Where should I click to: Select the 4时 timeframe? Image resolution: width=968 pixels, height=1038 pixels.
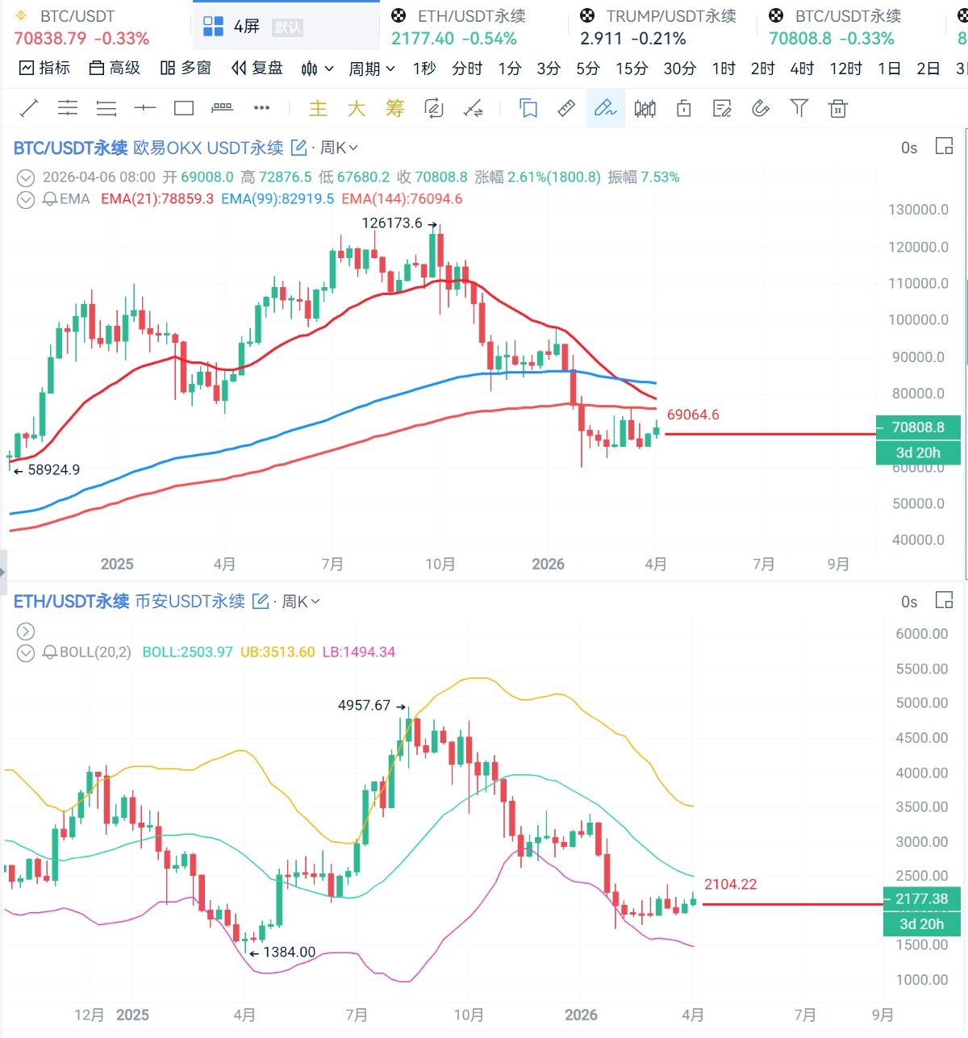[802, 69]
